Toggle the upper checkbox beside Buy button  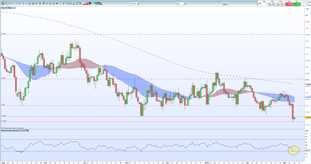pyautogui.click(x=302, y=2)
